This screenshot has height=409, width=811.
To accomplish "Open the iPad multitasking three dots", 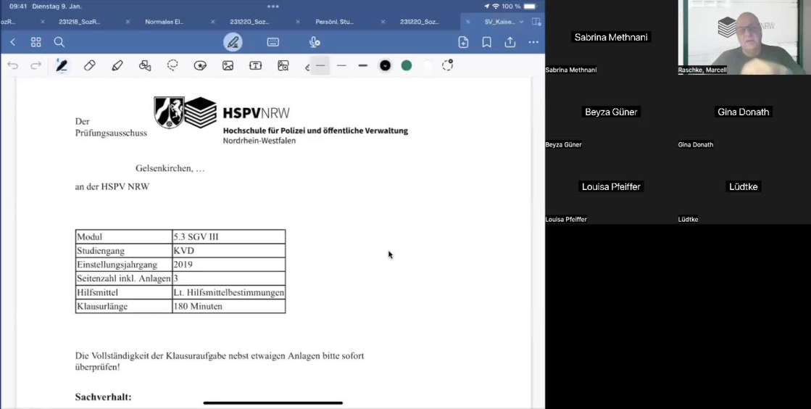I will click(x=273, y=7).
